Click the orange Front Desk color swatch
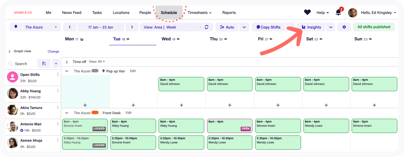404x157 pixels. 95,113
